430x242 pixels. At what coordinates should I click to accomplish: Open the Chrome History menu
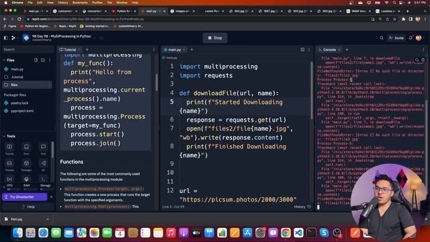pyautogui.click(x=62, y=3)
